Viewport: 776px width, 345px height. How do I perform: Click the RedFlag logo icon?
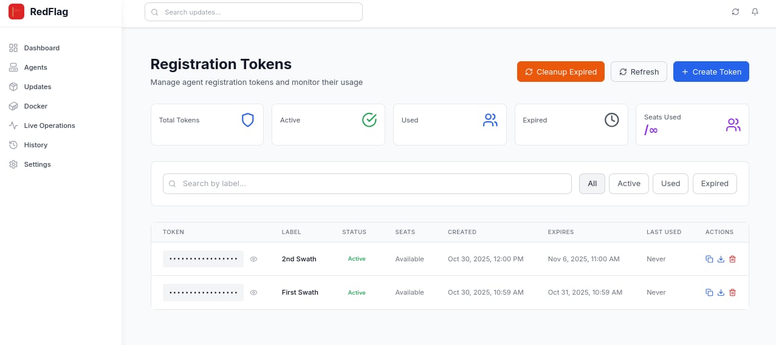(16, 12)
